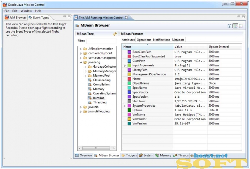Switch to the Metadata tab
The image size is (250, 169).
[x=178, y=40]
